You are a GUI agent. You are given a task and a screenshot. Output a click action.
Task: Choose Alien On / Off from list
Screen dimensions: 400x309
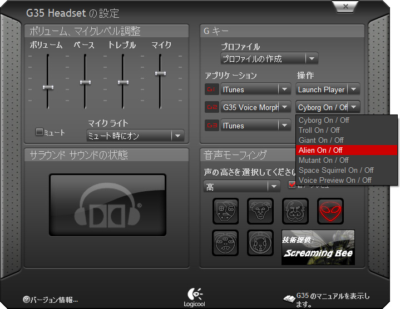pyautogui.click(x=347, y=150)
